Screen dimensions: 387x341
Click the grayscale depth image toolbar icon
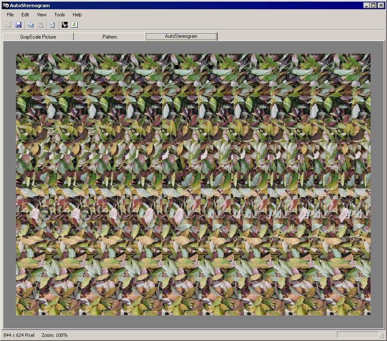[x=65, y=25]
